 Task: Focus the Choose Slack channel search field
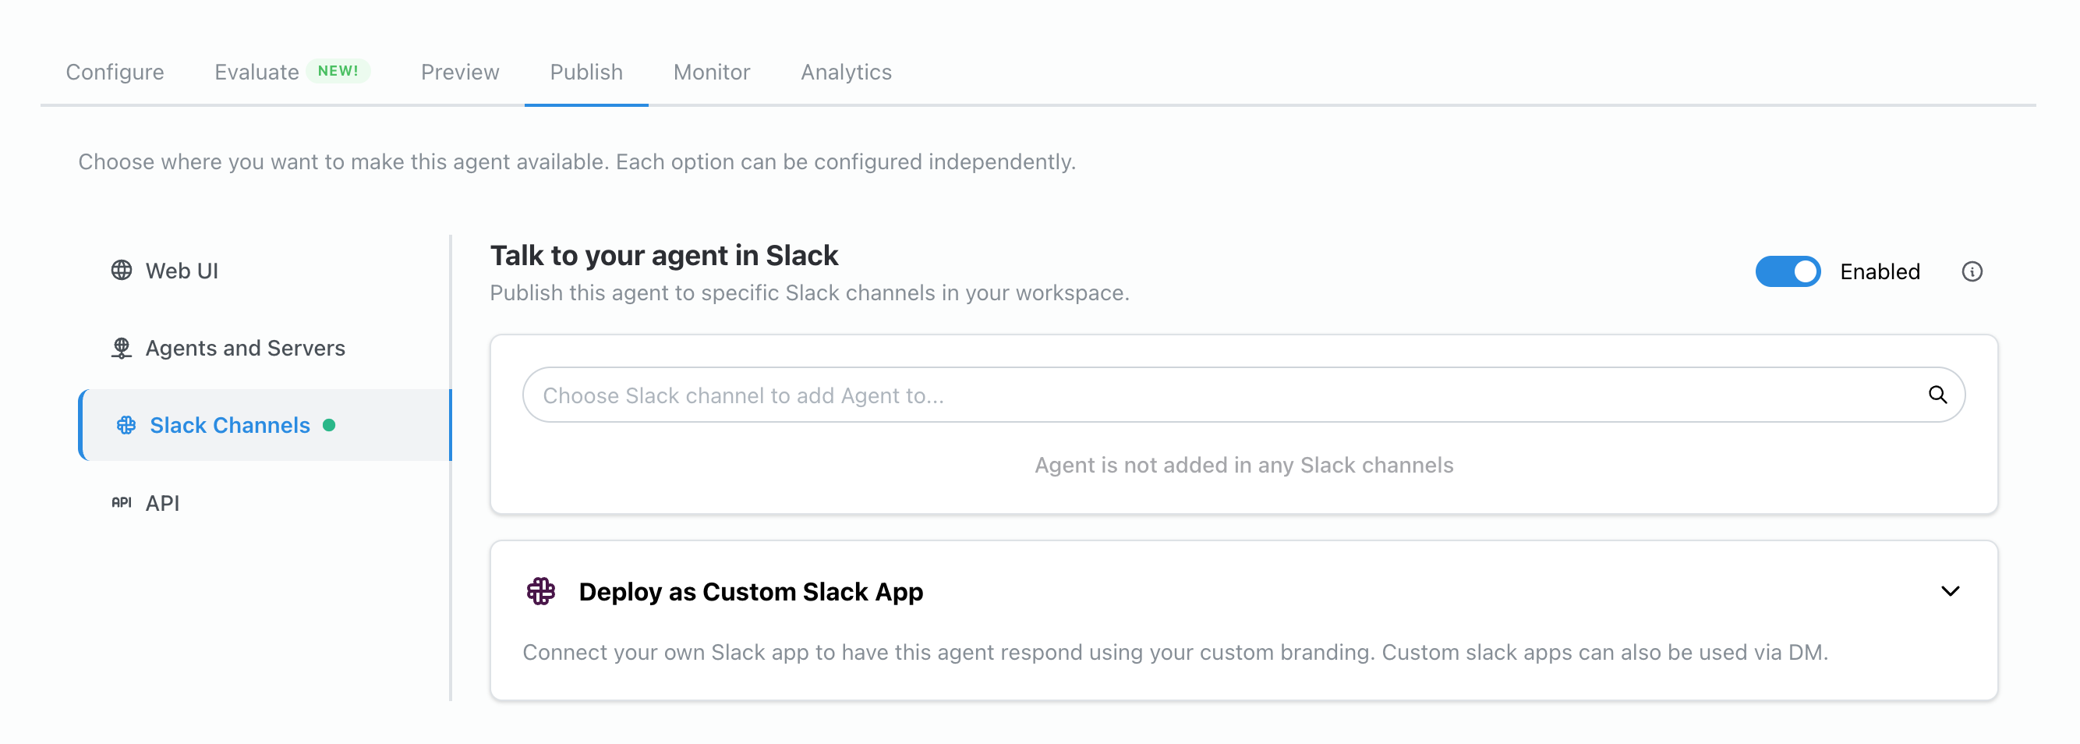click(x=1212, y=395)
